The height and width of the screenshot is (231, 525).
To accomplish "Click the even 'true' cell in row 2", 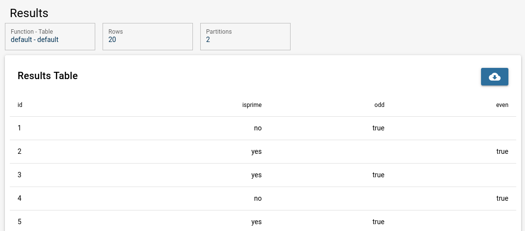I will click(502, 151).
